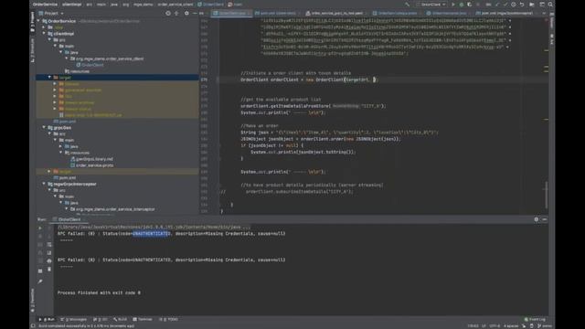Click OrderService breadcrumb in navigation bar
Screen dimensions: 585x329
(45, 5)
